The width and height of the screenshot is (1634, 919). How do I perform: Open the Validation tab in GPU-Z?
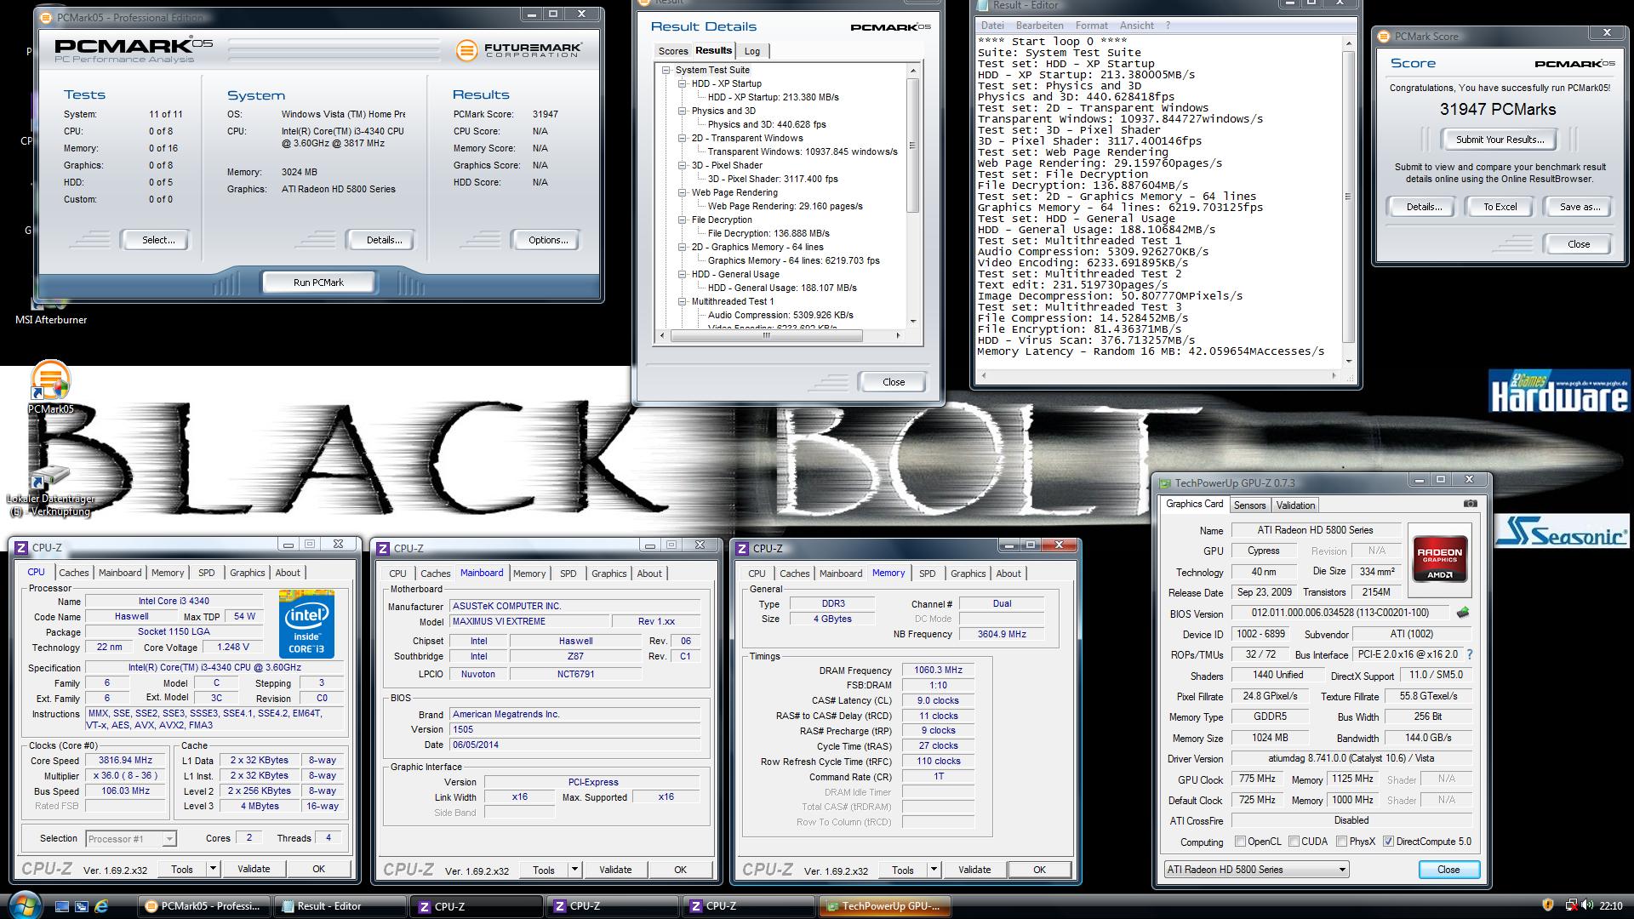(x=1295, y=505)
